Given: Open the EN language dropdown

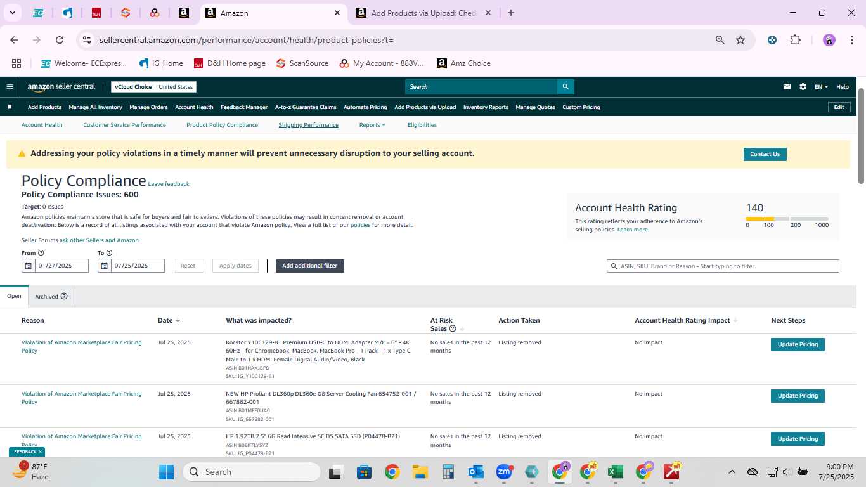Looking at the screenshot, I should [821, 87].
